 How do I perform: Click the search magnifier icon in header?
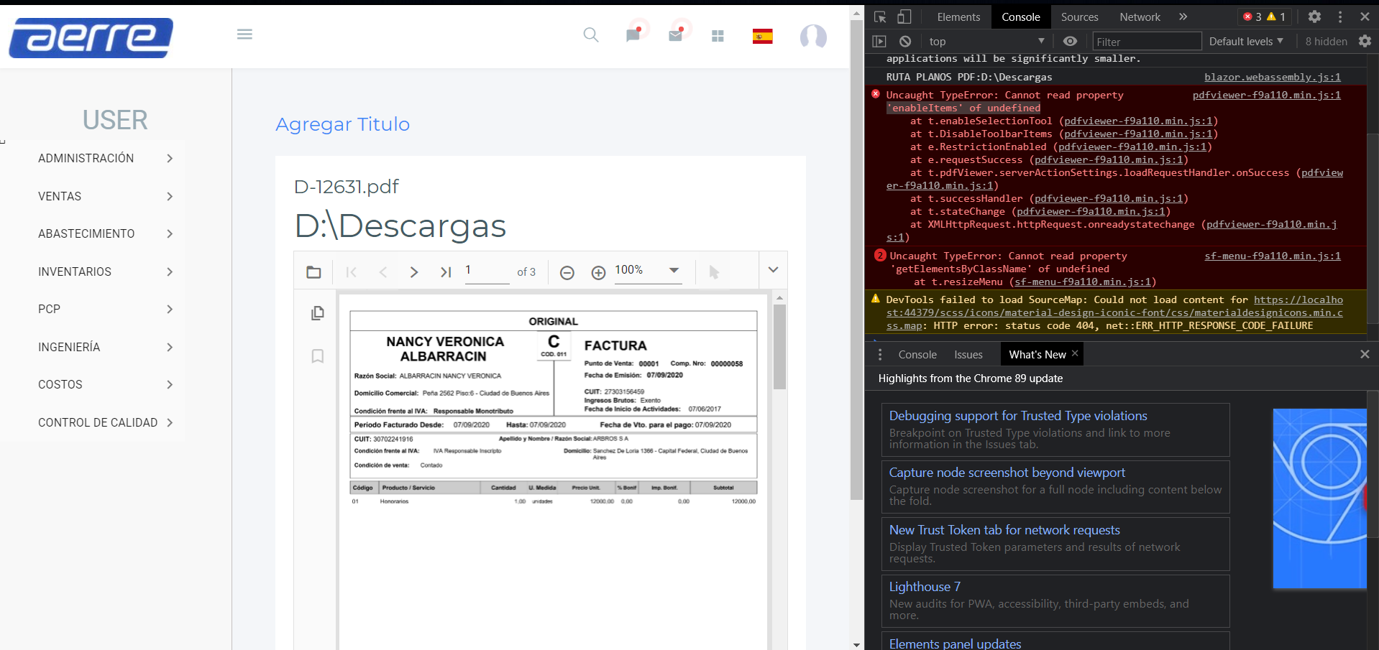[x=590, y=35]
